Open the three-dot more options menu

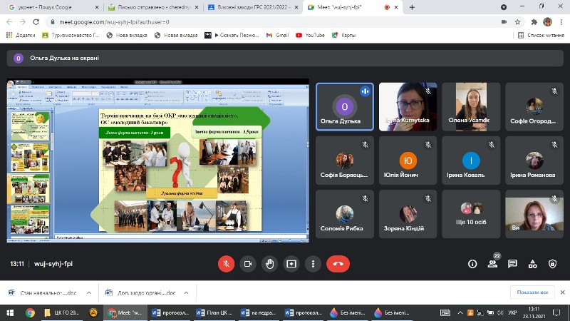click(313, 263)
